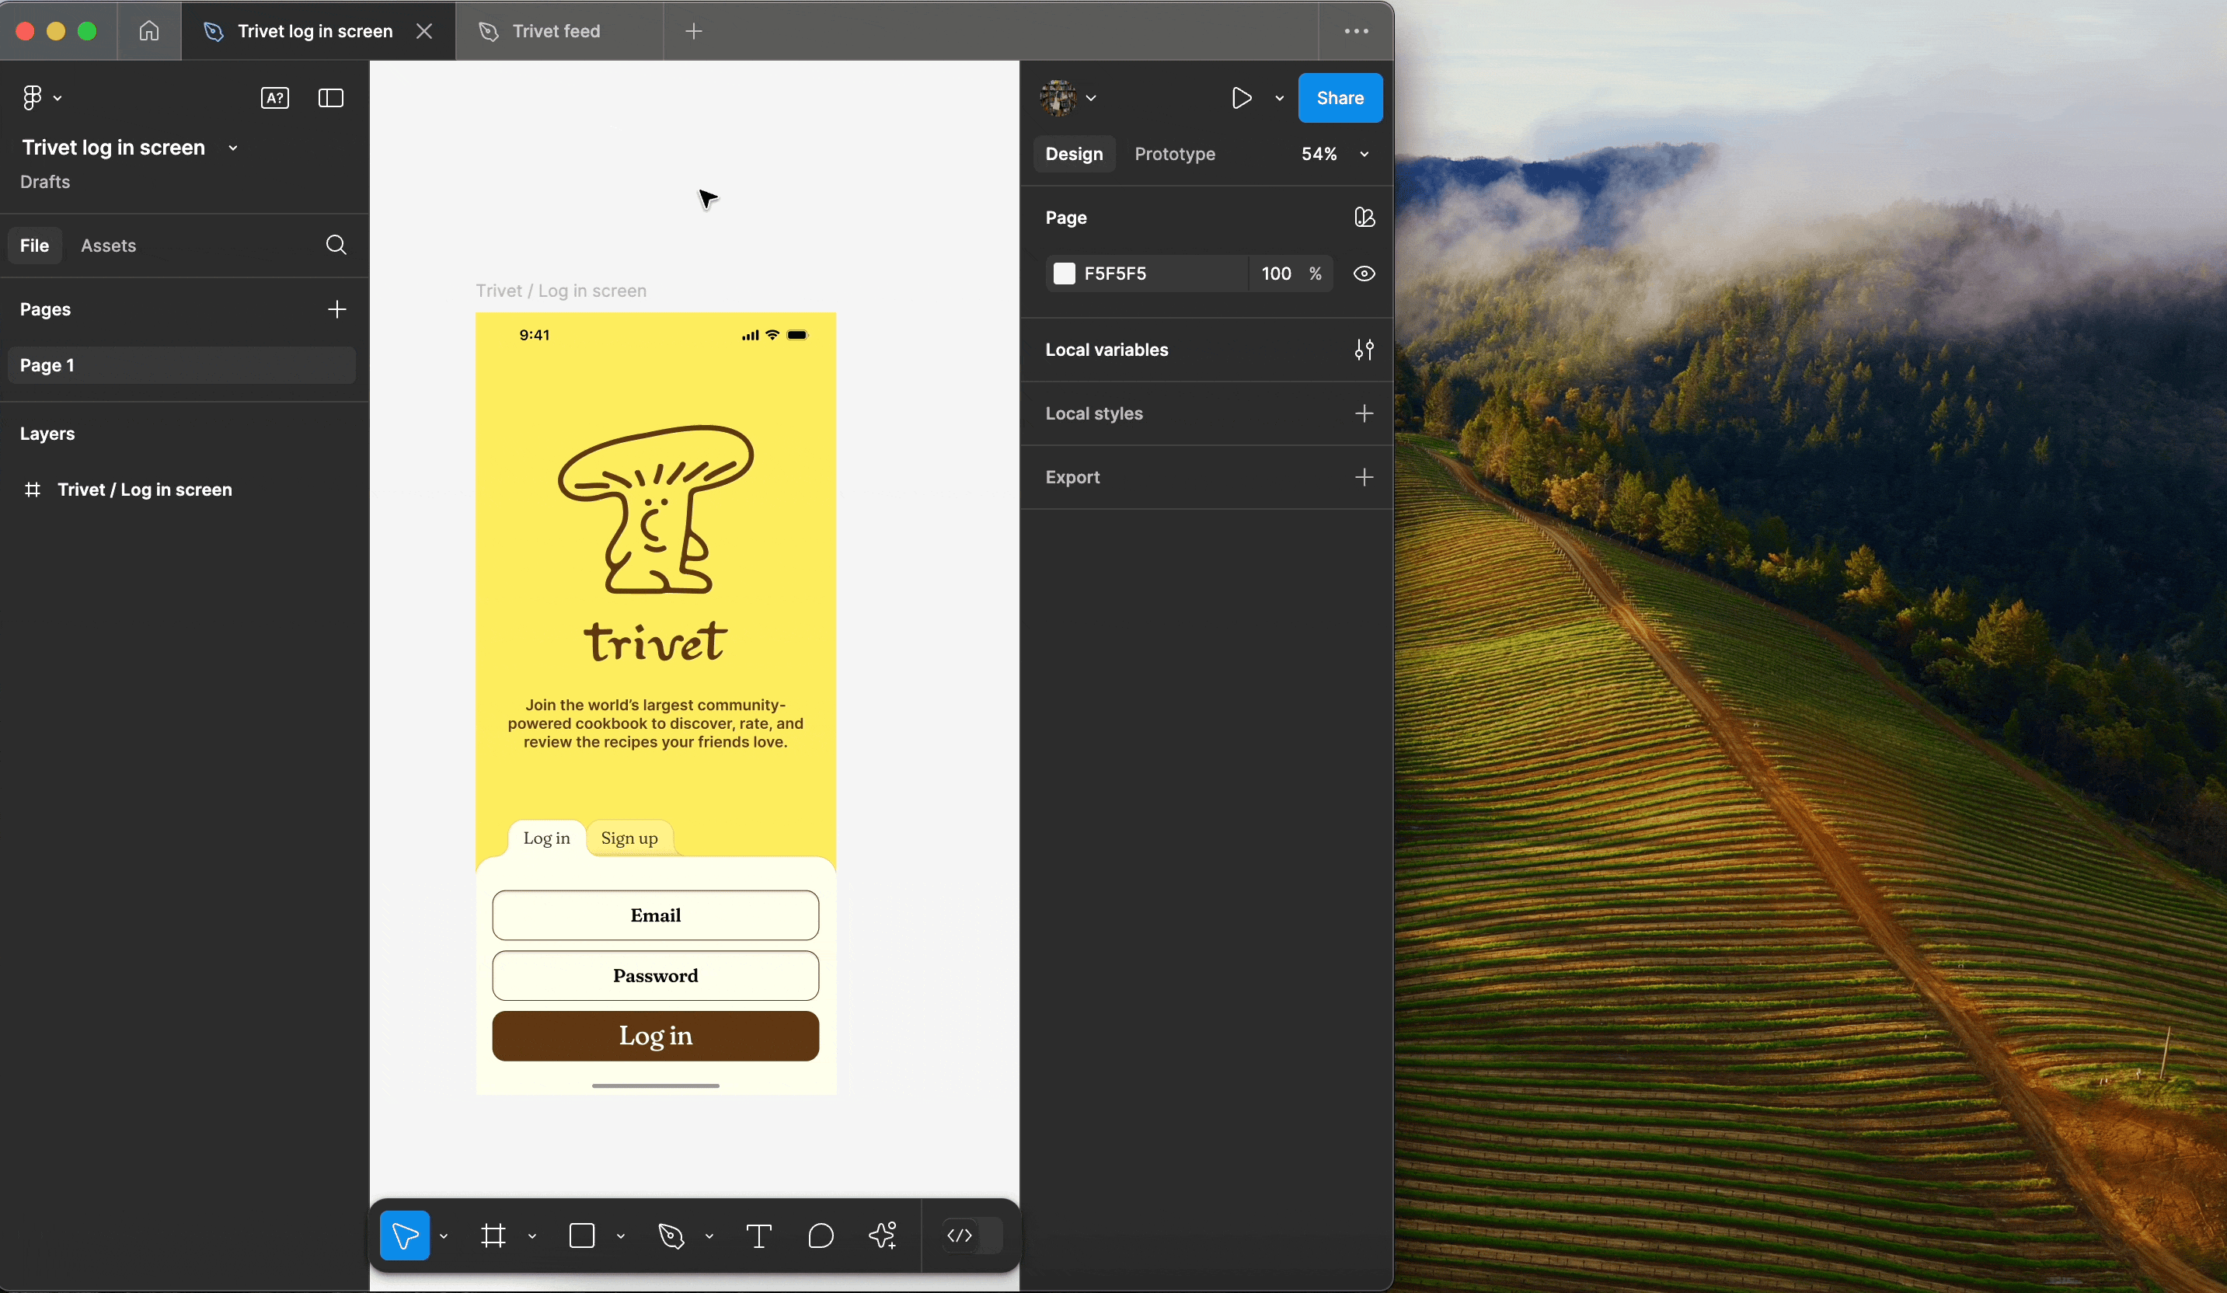
Task: Select the Text tool
Action: (758, 1235)
